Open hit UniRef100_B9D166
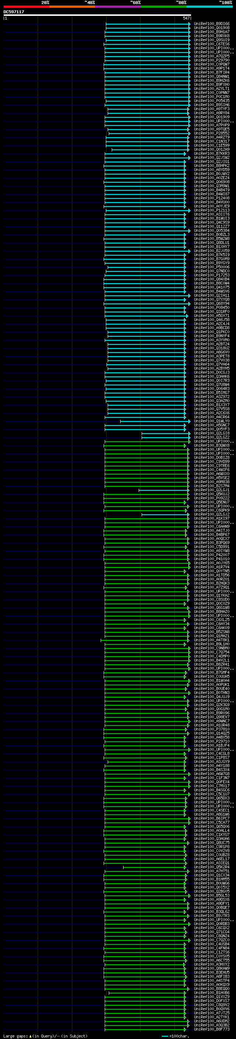The width and height of the screenshot is (236, 1039). [x=212, y=24]
